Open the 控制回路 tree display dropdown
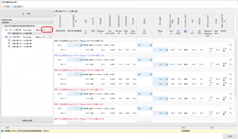Viewport: 238px width, 139px height. tap(26, 22)
